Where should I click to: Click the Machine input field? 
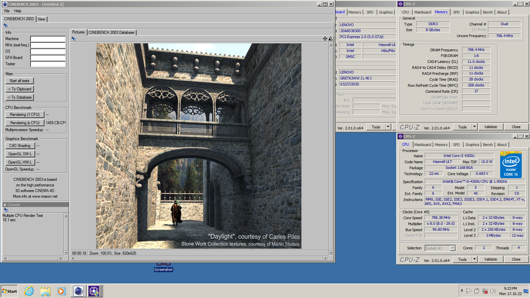pyautogui.click(x=48, y=39)
